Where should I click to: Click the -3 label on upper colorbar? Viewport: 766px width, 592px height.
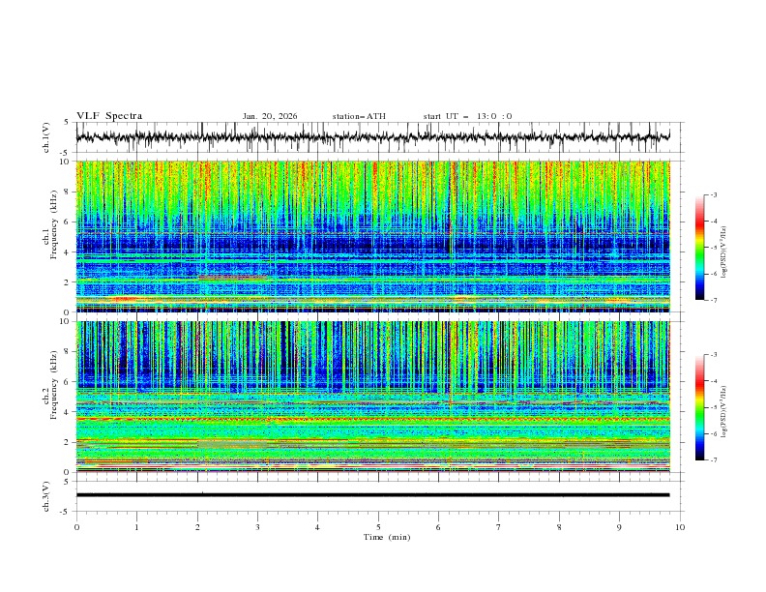pyautogui.click(x=714, y=195)
